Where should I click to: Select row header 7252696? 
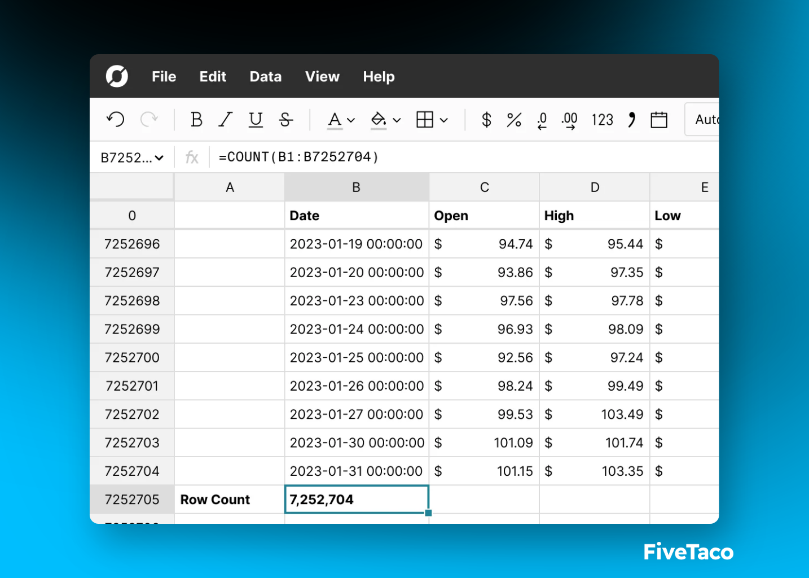click(x=132, y=244)
